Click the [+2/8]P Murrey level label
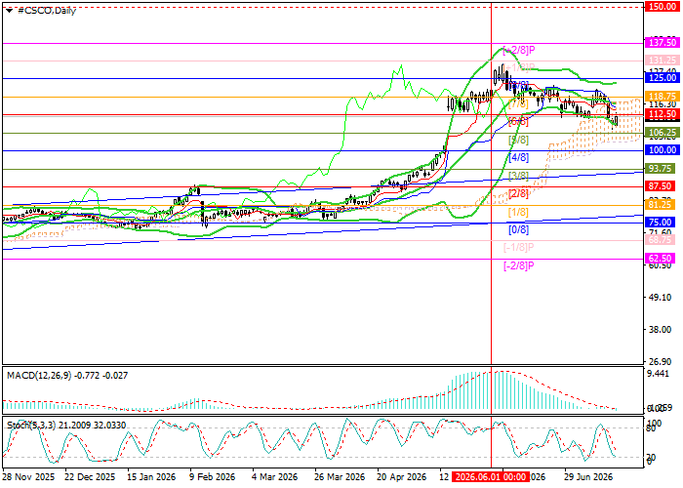 pyautogui.click(x=518, y=50)
